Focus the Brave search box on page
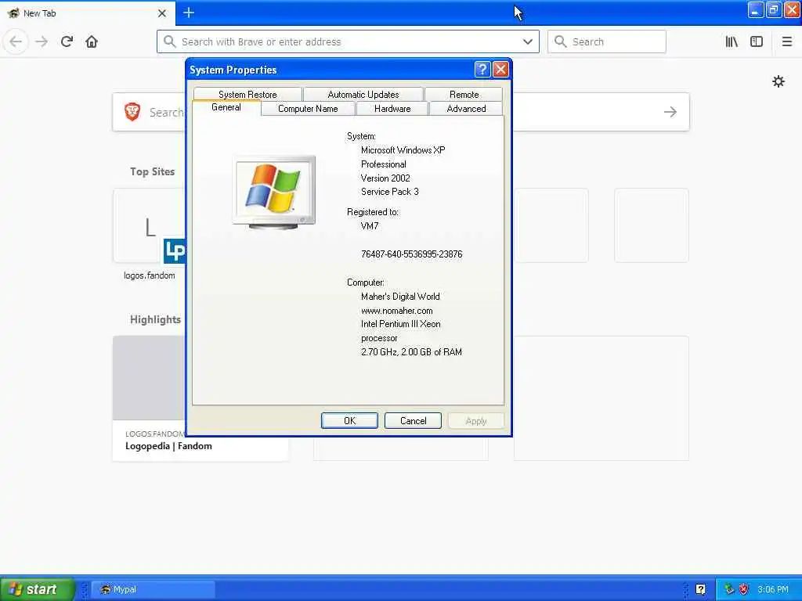 401,112
